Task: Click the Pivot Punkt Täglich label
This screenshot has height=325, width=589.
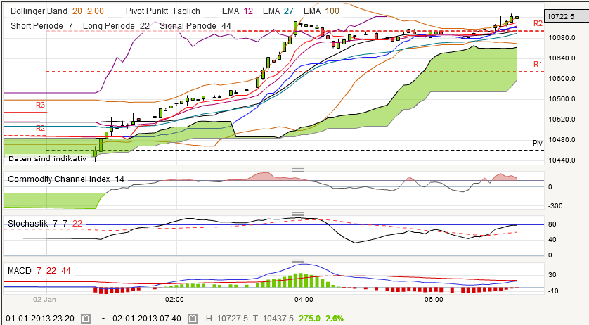Action: coord(162,11)
